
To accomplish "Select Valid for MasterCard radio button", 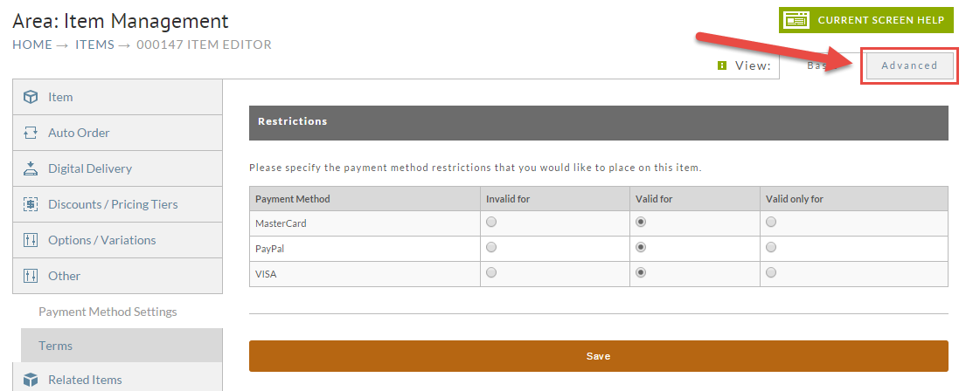I will 641,223.
